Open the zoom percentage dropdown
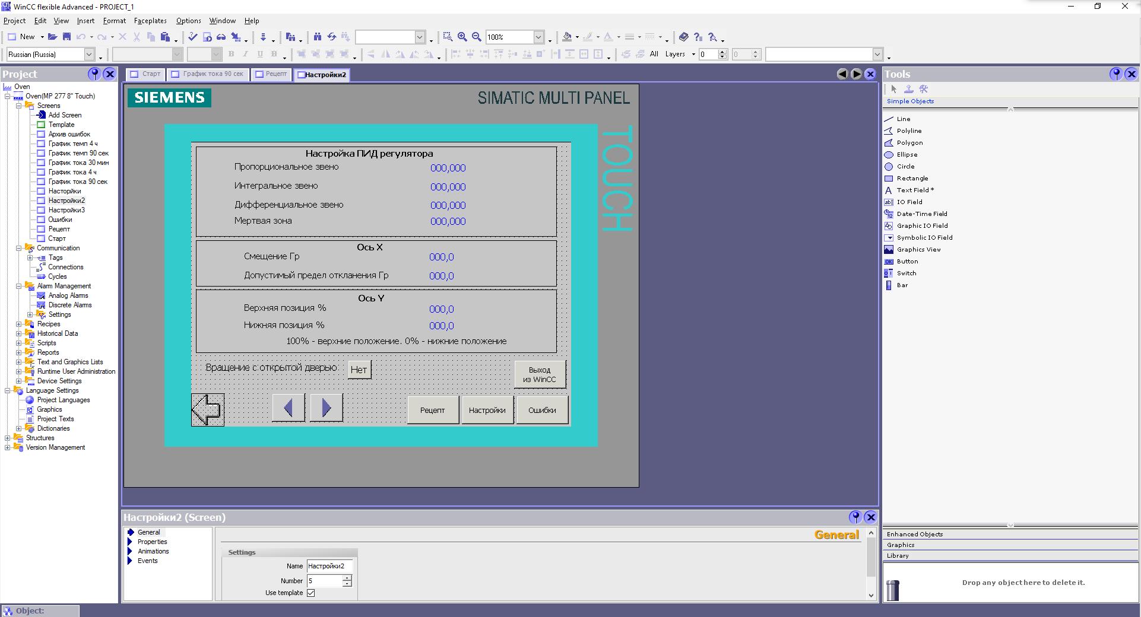The width and height of the screenshot is (1141, 617). click(x=538, y=37)
